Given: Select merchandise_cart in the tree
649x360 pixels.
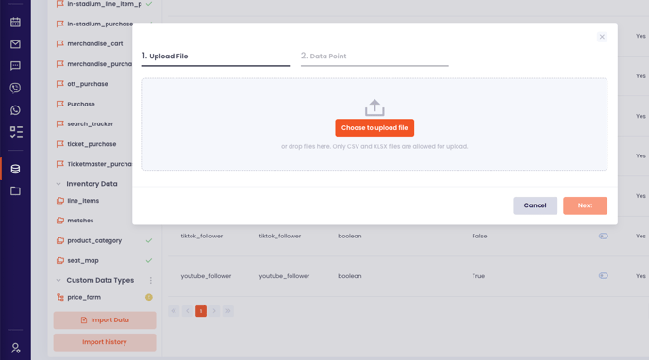Looking at the screenshot, I should [x=95, y=43].
